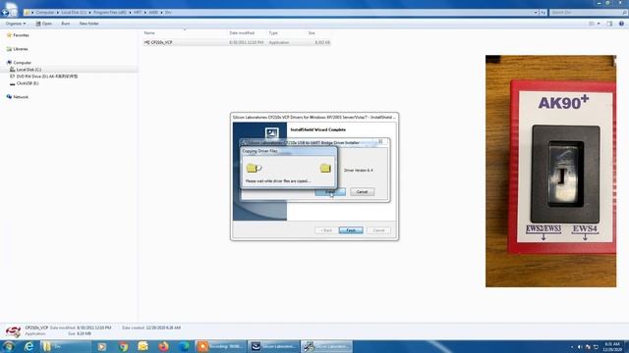
Task: Click the address bar refresh button
Action: (x=543, y=13)
